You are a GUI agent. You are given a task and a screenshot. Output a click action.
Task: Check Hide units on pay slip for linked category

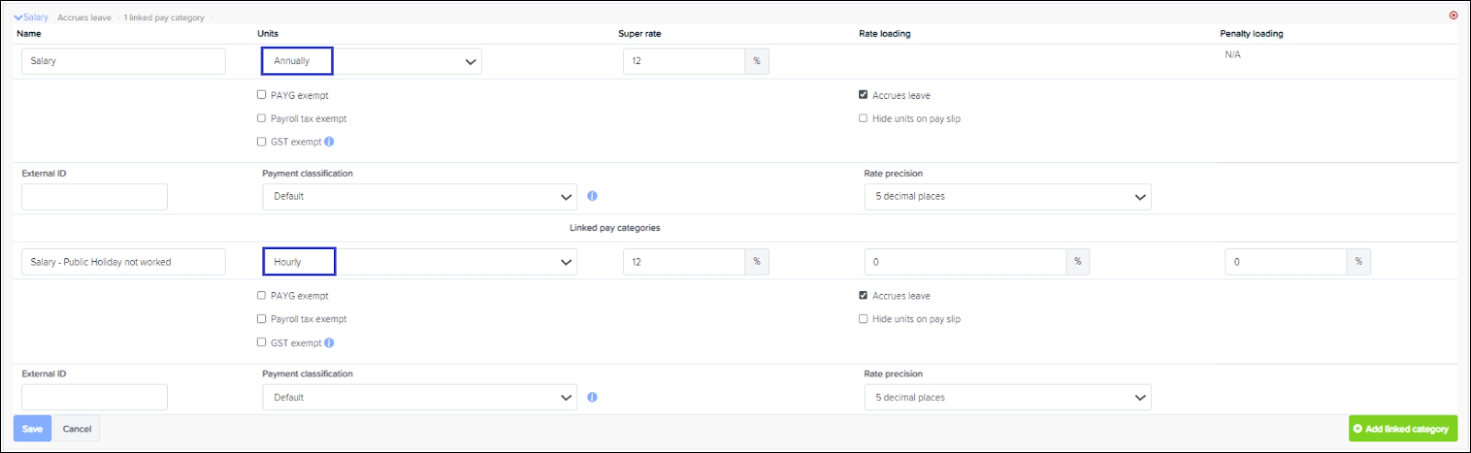coord(863,319)
